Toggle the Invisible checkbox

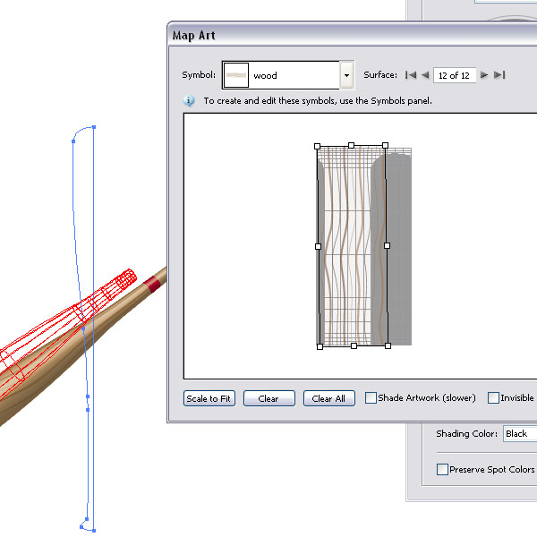tap(493, 397)
